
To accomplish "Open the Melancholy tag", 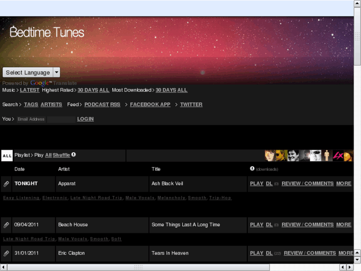I will 171,198.
